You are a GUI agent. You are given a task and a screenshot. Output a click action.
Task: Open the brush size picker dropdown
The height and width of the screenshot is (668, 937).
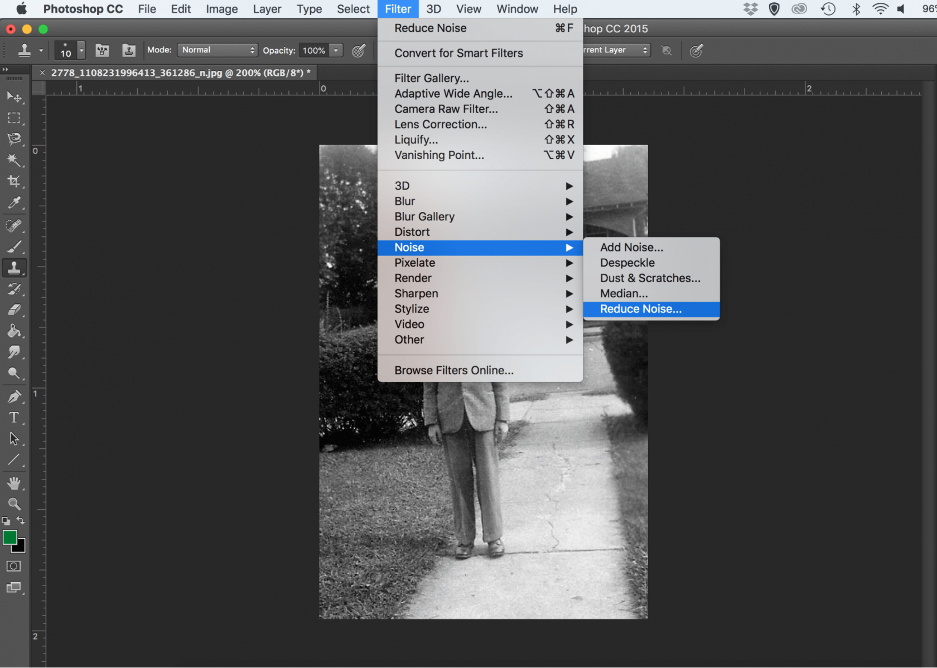[81, 50]
